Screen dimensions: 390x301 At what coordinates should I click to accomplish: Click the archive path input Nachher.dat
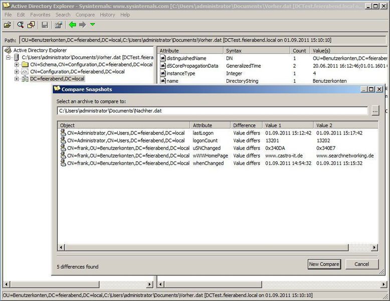pyautogui.click(x=213, y=111)
